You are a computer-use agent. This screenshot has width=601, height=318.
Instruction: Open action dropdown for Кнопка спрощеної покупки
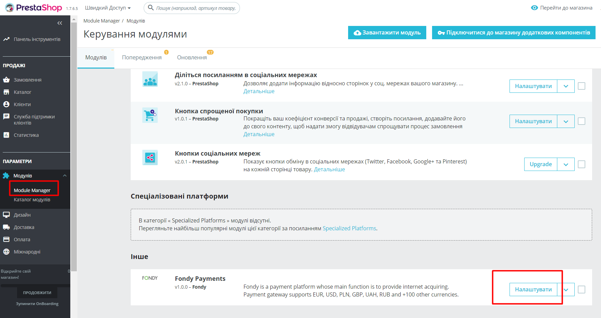566,121
